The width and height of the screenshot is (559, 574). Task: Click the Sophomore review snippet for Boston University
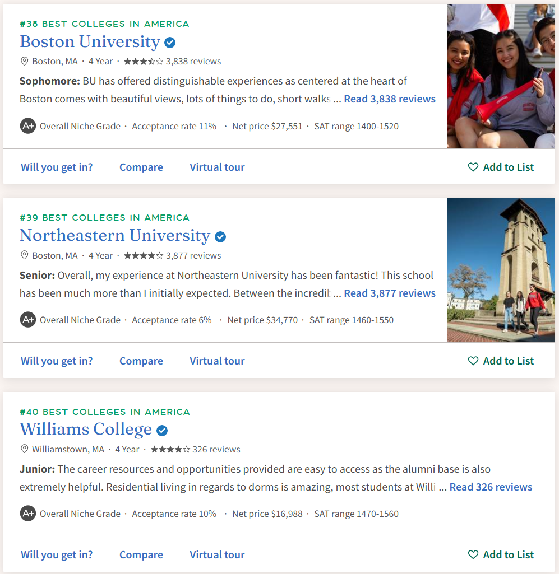[x=212, y=90]
